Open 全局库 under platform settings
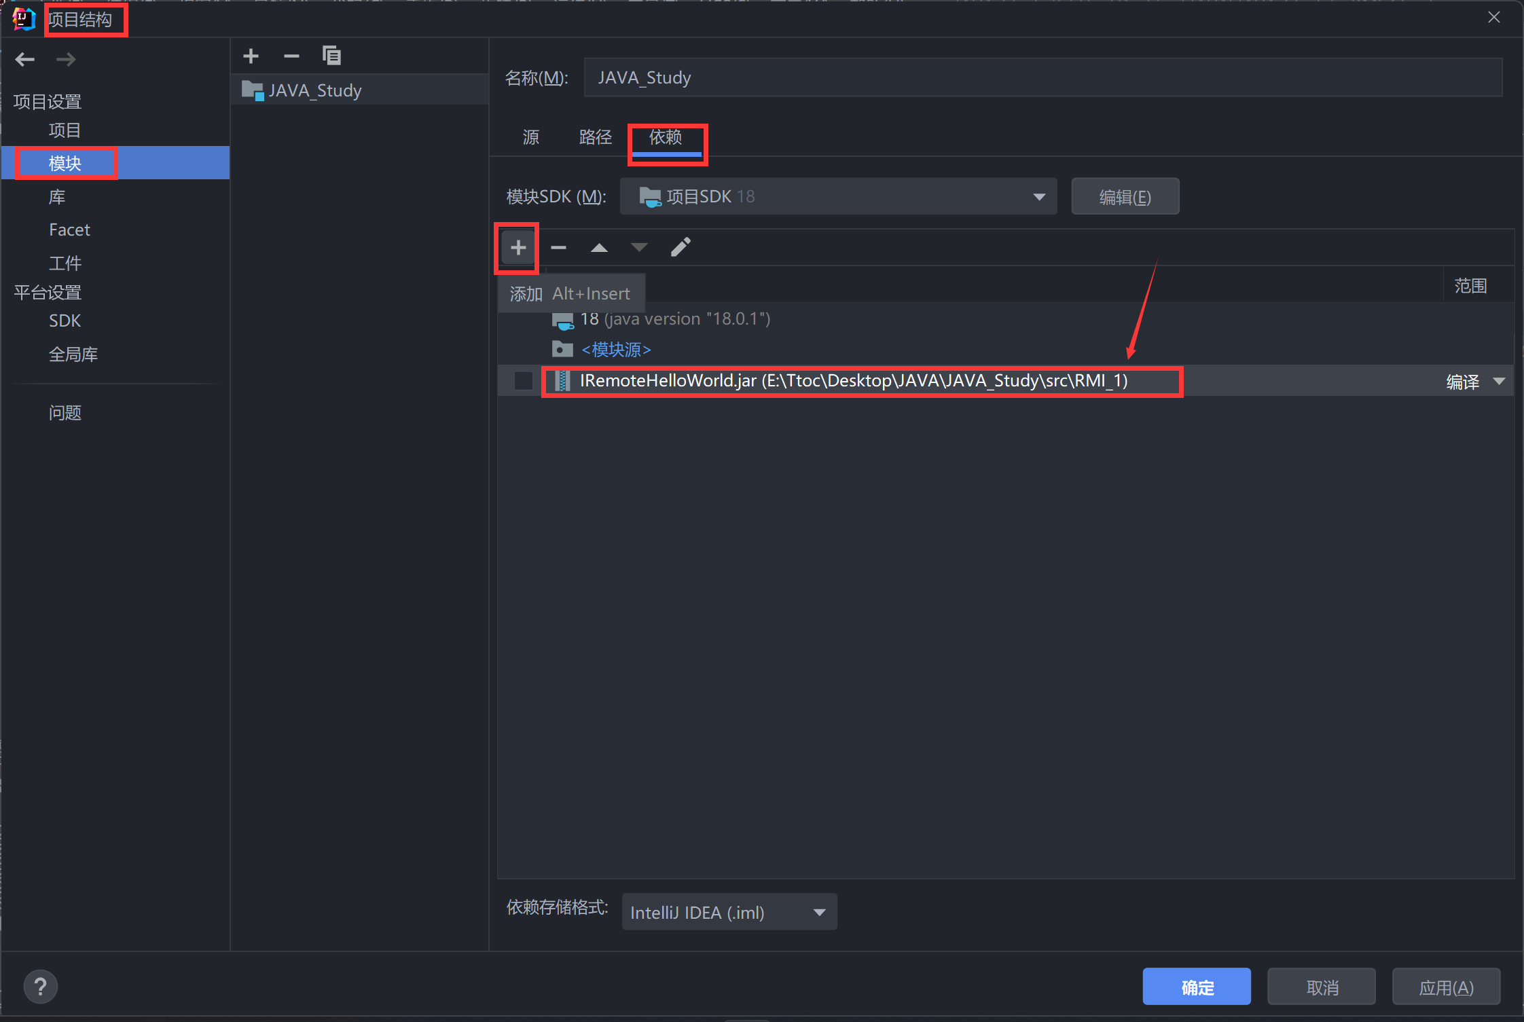The image size is (1524, 1022). click(73, 354)
